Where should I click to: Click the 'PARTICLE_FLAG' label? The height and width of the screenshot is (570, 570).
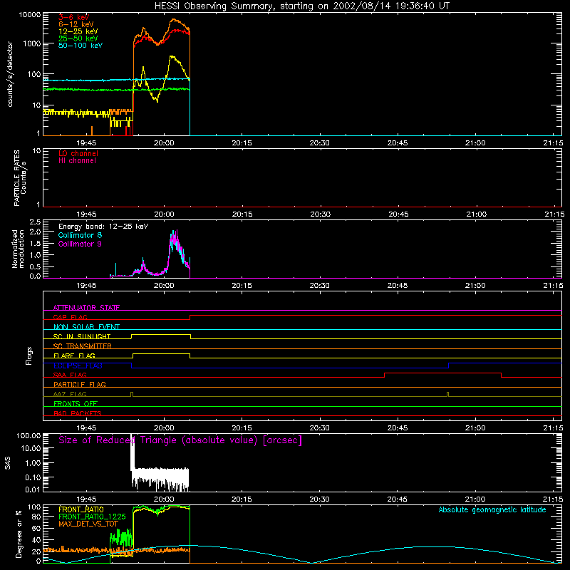click(x=80, y=384)
